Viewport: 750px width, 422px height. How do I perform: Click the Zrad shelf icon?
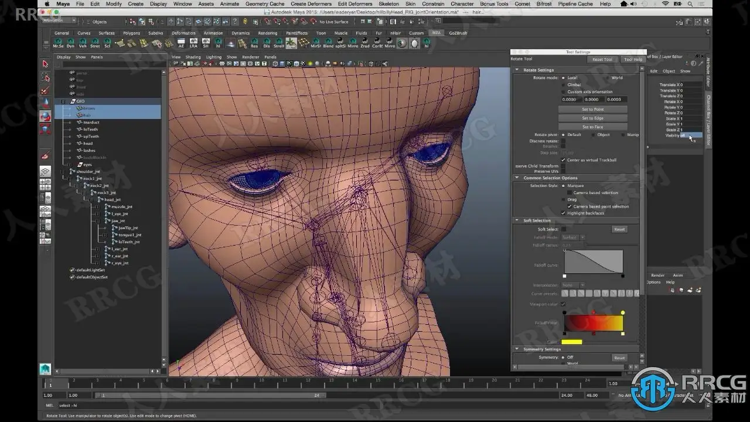[365, 43]
